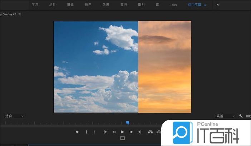Open the 这个不错 workspace menu icon
The height and width of the screenshot is (146, 251).
205,5
